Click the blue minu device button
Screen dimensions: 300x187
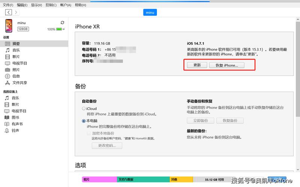(150, 12)
